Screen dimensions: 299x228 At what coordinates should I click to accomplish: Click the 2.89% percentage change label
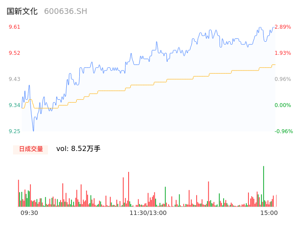(283, 27)
